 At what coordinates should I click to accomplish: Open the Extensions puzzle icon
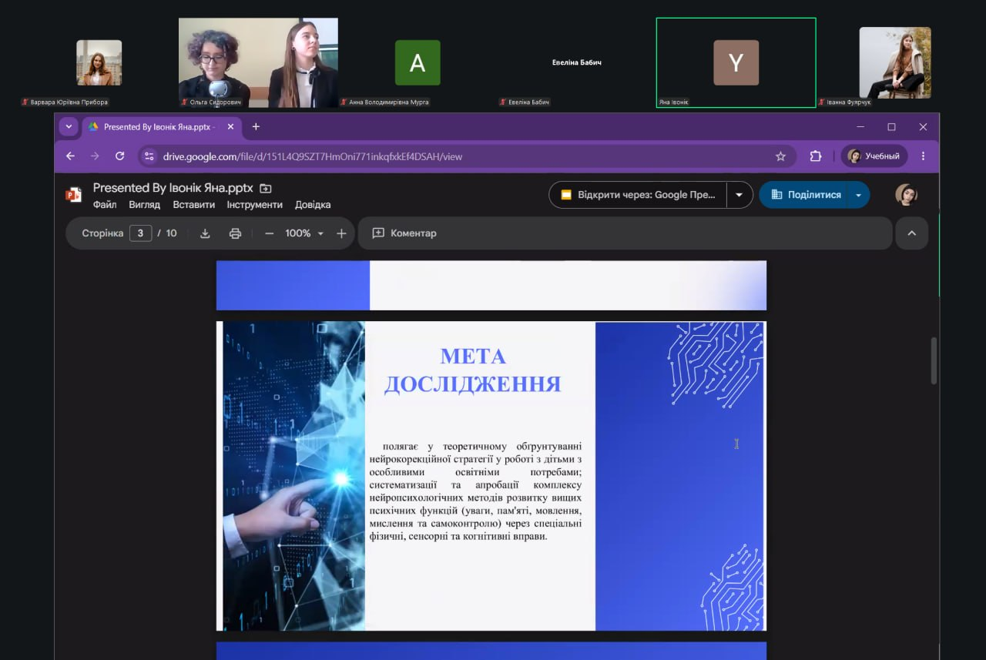[x=816, y=156]
